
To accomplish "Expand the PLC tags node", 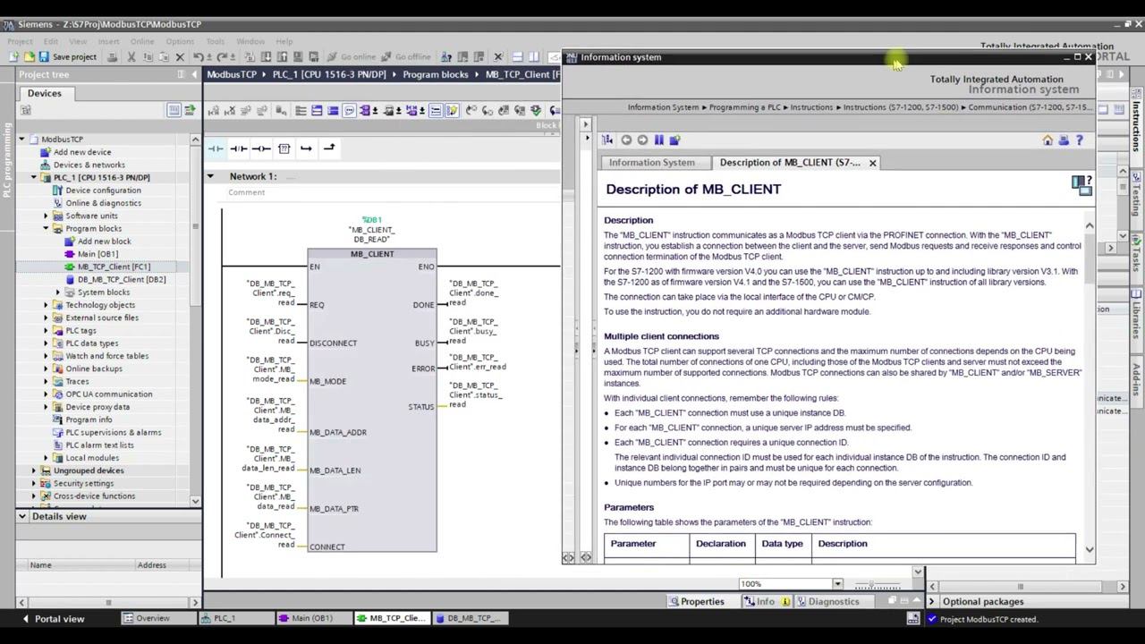I will (47, 330).
